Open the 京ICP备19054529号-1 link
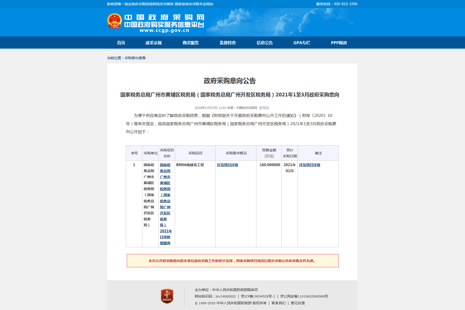The image size is (465, 310). click(258, 297)
